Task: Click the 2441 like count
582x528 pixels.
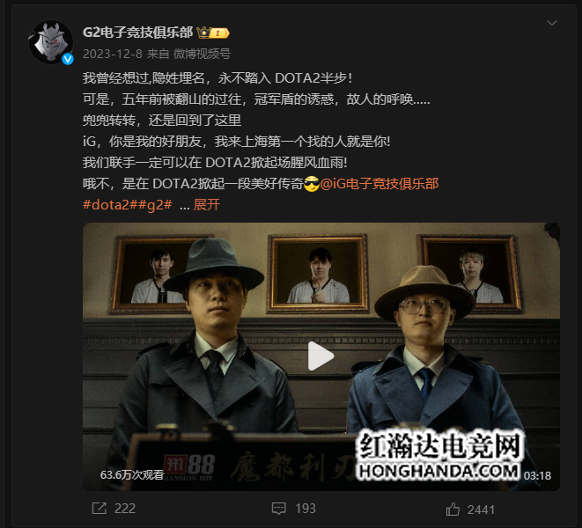Action: 481,510
